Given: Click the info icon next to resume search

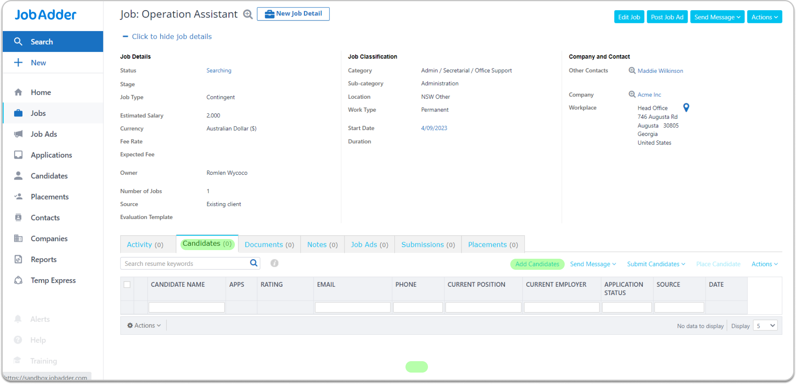Looking at the screenshot, I should 274,263.
